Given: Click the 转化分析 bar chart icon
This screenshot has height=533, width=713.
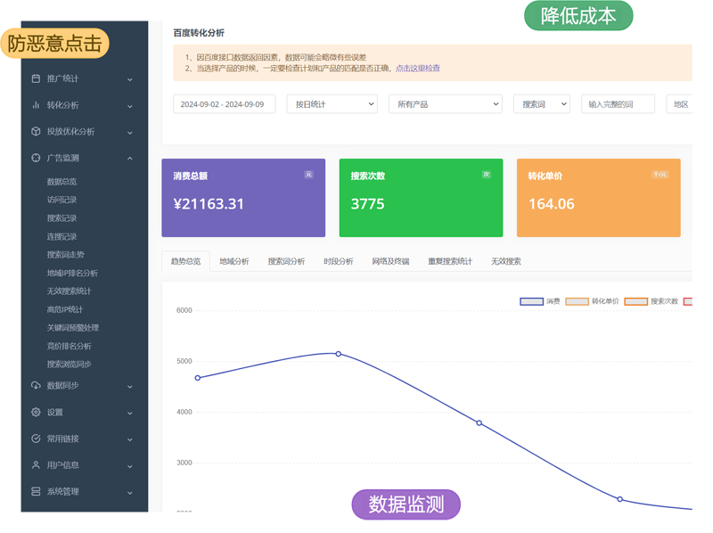Looking at the screenshot, I should click(36, 105).
